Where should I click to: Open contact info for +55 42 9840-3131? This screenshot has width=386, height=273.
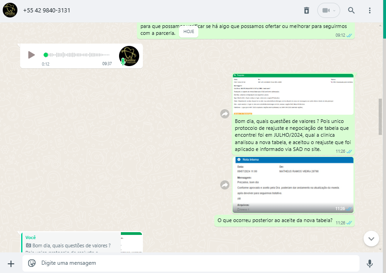[47, 11]
